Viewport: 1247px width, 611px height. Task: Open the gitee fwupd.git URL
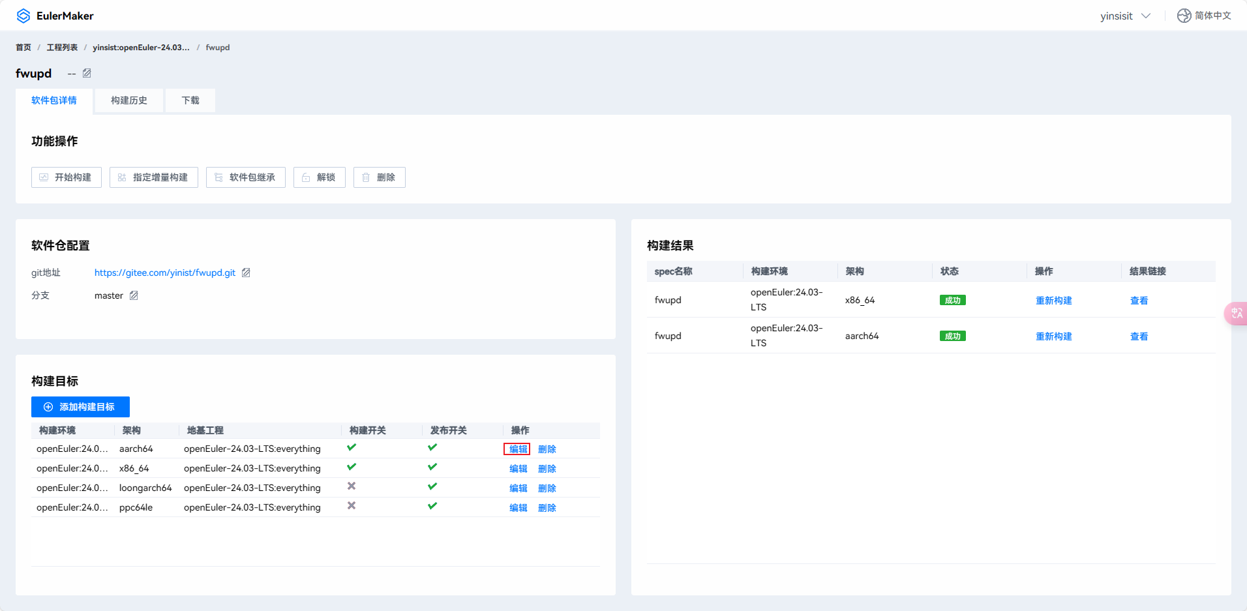tap(165, 273)
